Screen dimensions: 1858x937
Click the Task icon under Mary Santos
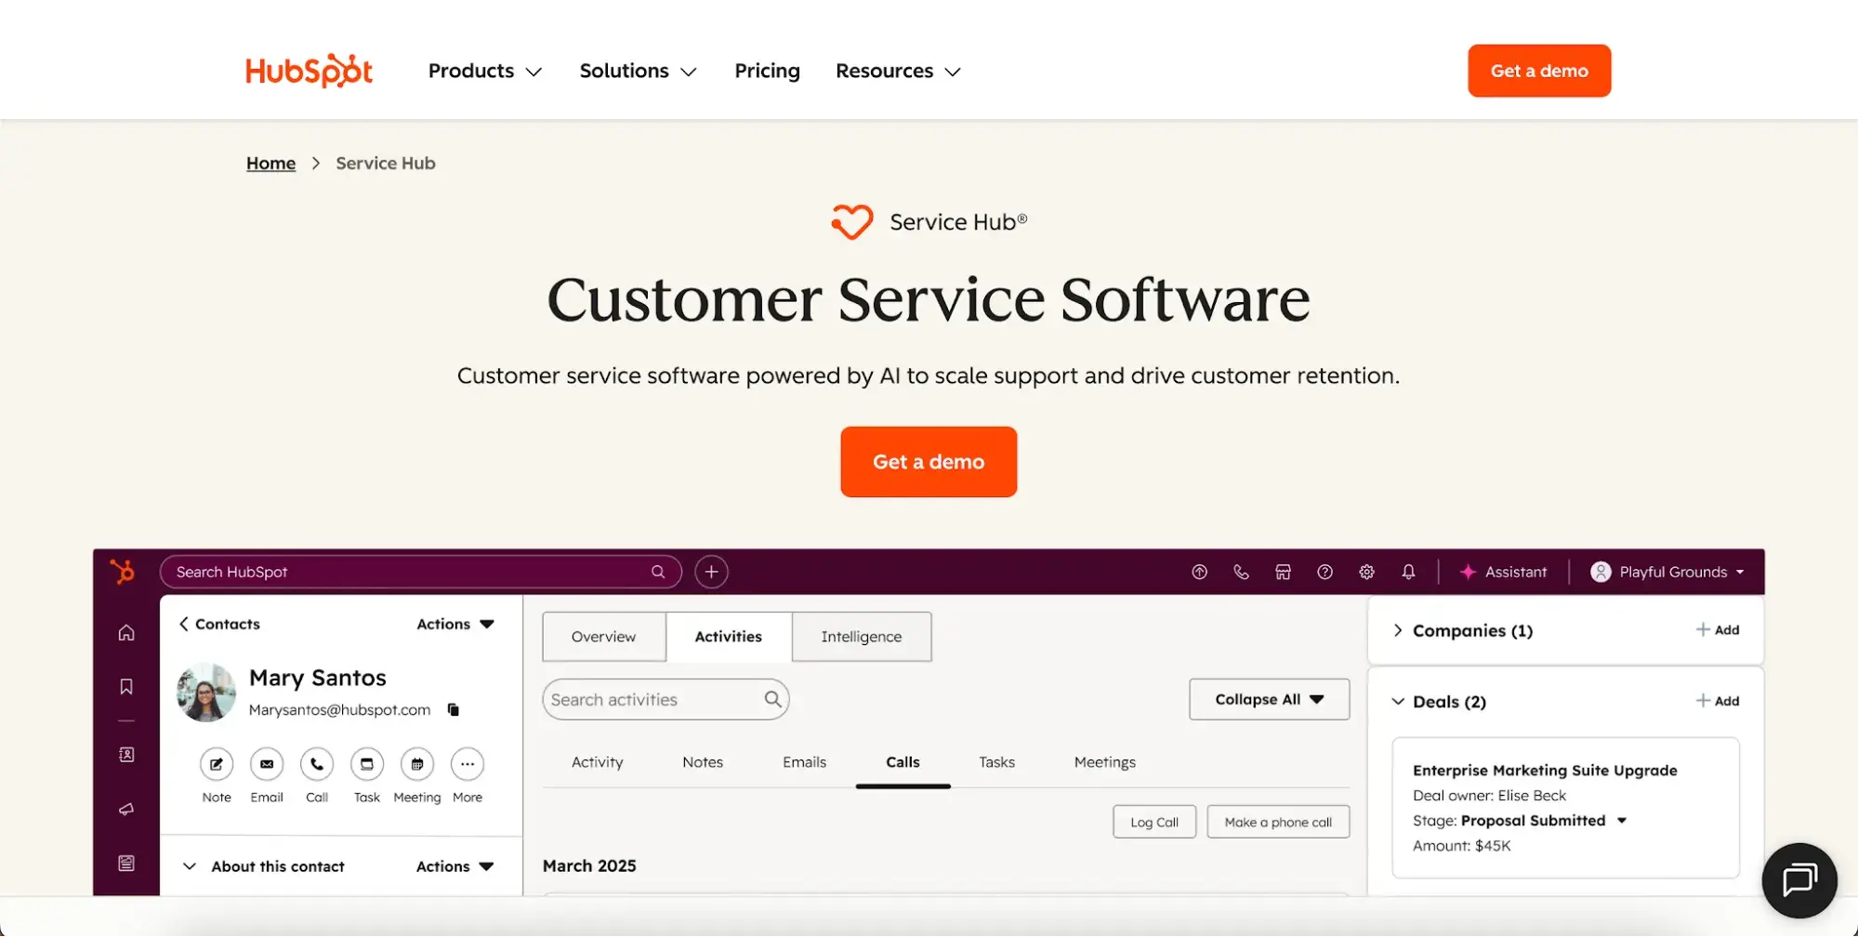point(367,764)
